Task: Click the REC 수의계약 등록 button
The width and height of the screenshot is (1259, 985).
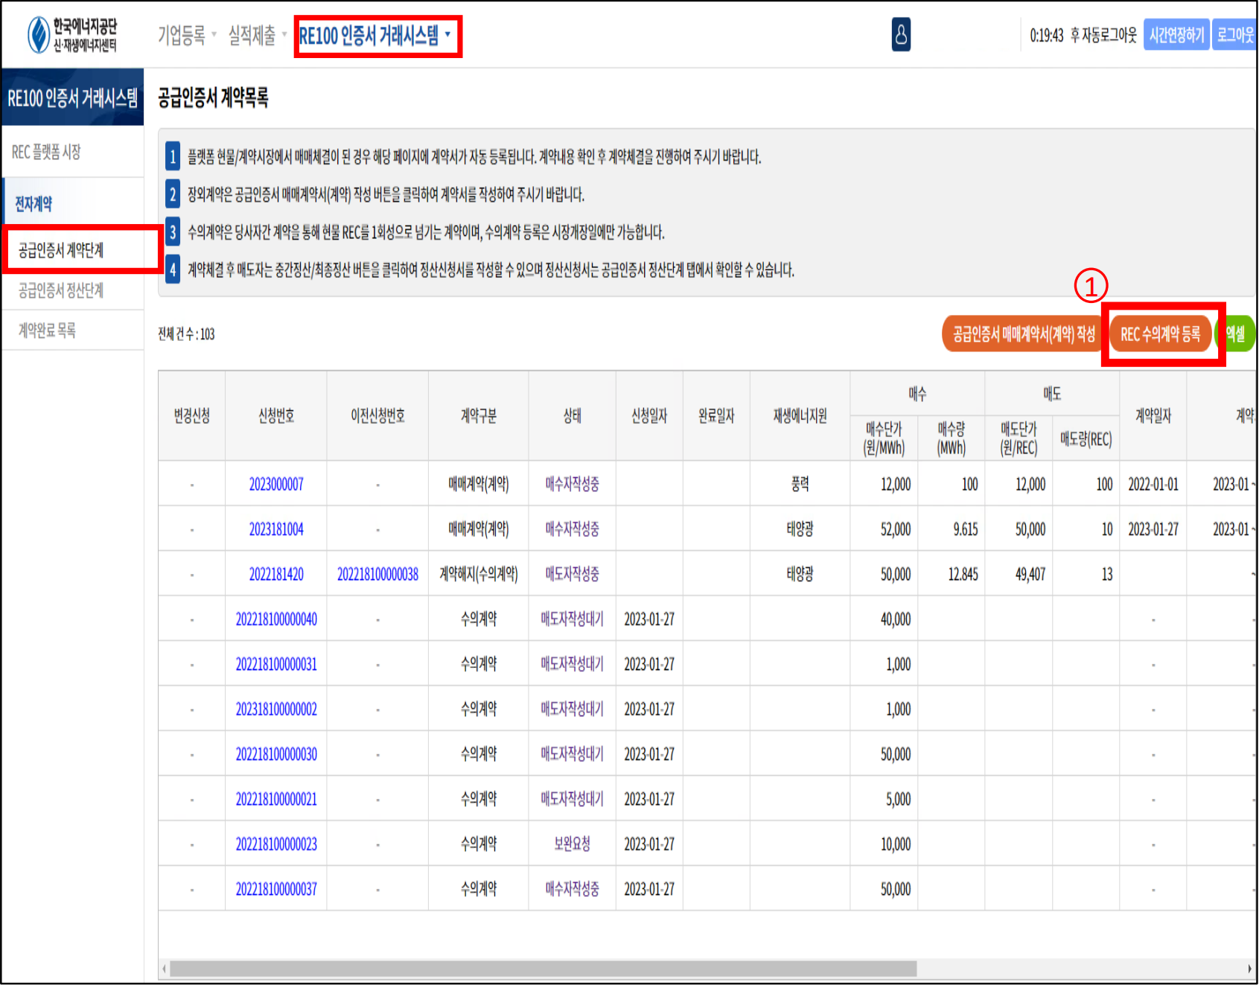Action: click(1160, 334)
